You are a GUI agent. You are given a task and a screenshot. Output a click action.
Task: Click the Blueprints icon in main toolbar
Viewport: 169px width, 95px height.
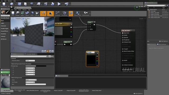tap(38, 4)
